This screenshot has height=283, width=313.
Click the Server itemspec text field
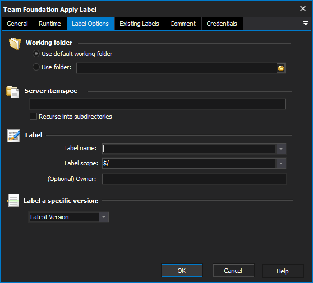point(158,104)
